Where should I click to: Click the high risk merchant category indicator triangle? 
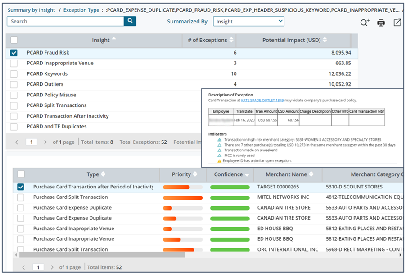[x=219, y=140]
